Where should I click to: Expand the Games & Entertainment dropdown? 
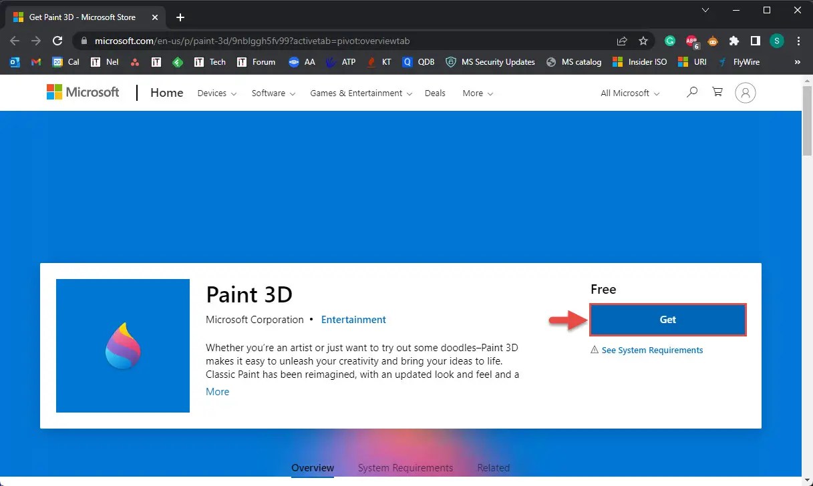(x=360, y=93)
